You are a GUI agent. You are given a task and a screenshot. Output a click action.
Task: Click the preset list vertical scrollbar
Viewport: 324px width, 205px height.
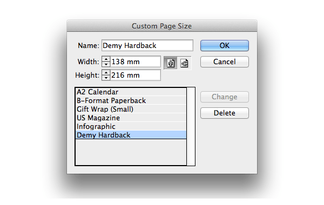[191, 126]
